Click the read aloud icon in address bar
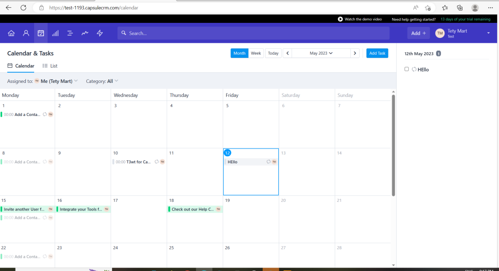Viewport: 499px width, 271px height. (416, 8)
